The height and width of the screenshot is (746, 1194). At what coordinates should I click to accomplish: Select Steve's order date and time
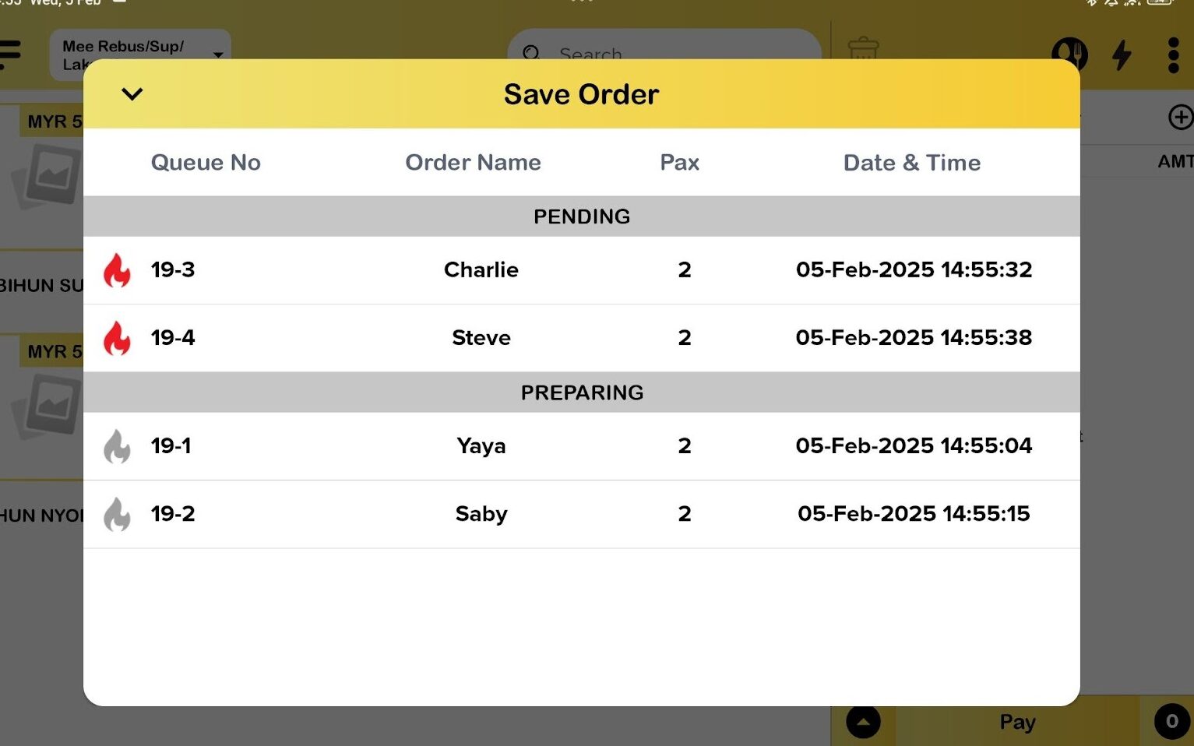[913, 338]
